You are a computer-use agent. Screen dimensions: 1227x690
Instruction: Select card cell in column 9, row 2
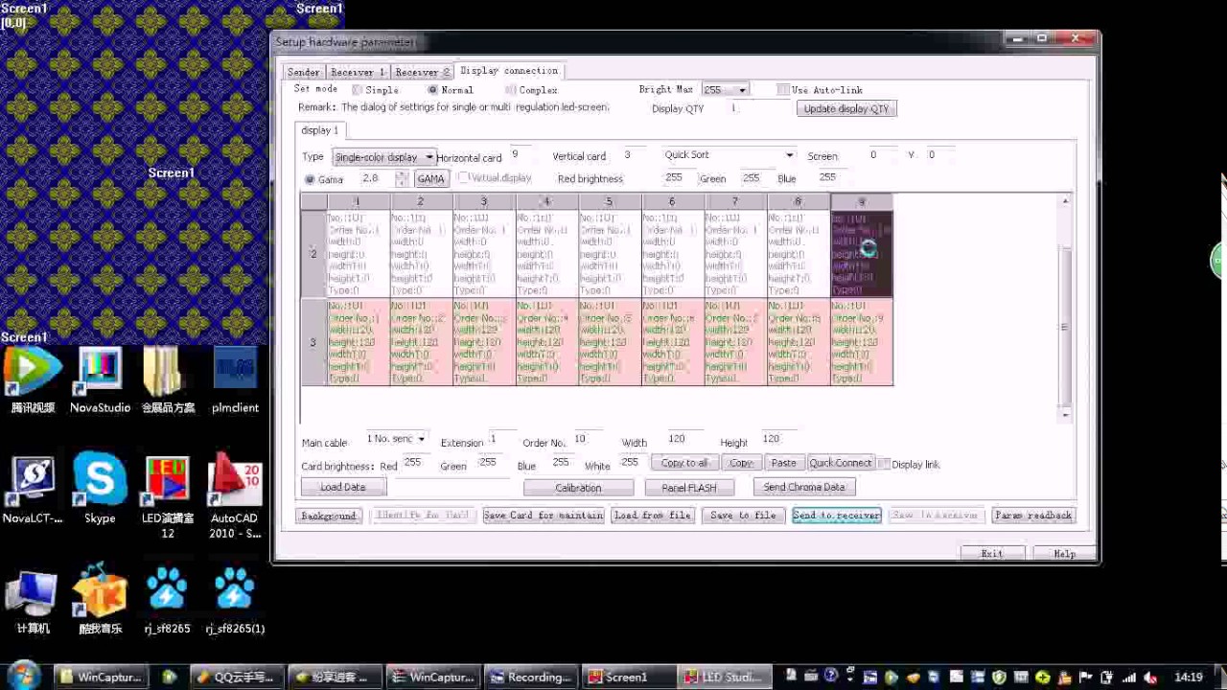click(x=862, y=254)
